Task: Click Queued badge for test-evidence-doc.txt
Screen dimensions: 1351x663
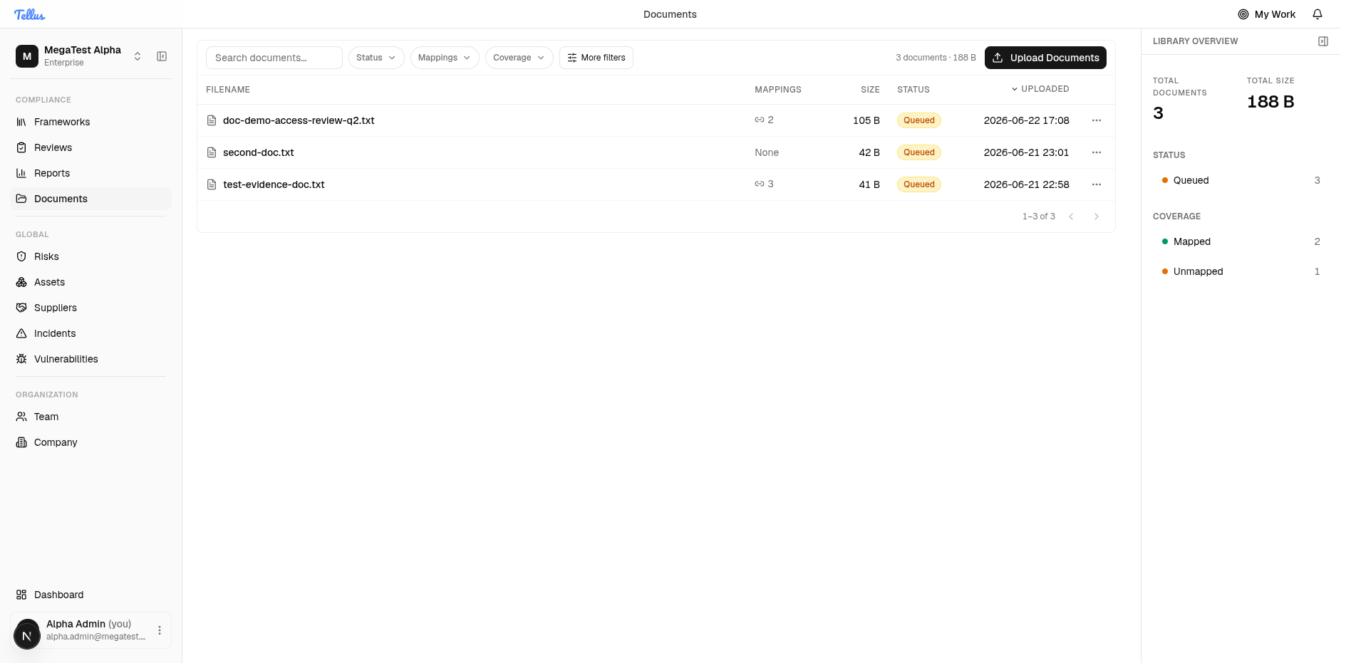Action: click(919, 184)
